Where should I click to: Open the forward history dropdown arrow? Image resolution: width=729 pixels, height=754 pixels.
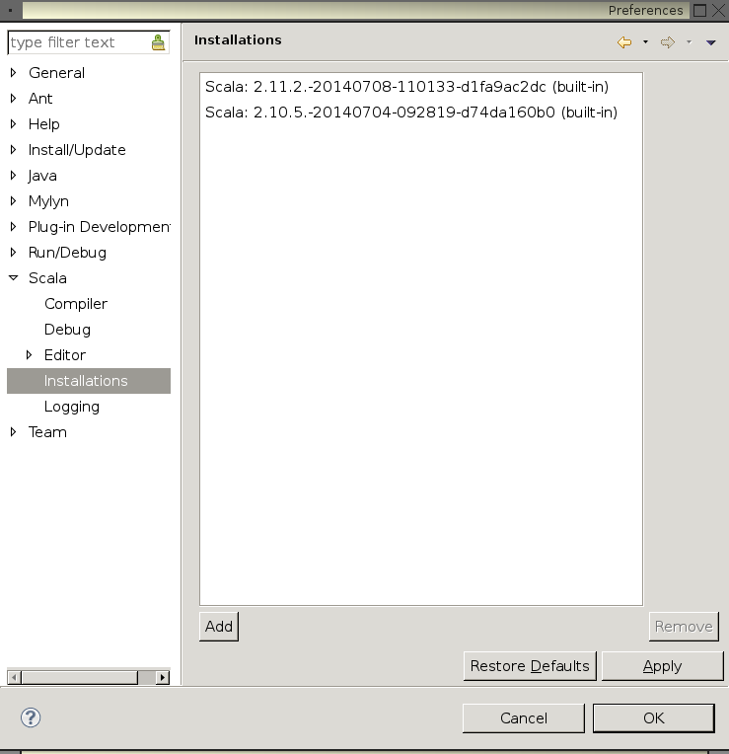pyautogui.click(x=689, y=42)
